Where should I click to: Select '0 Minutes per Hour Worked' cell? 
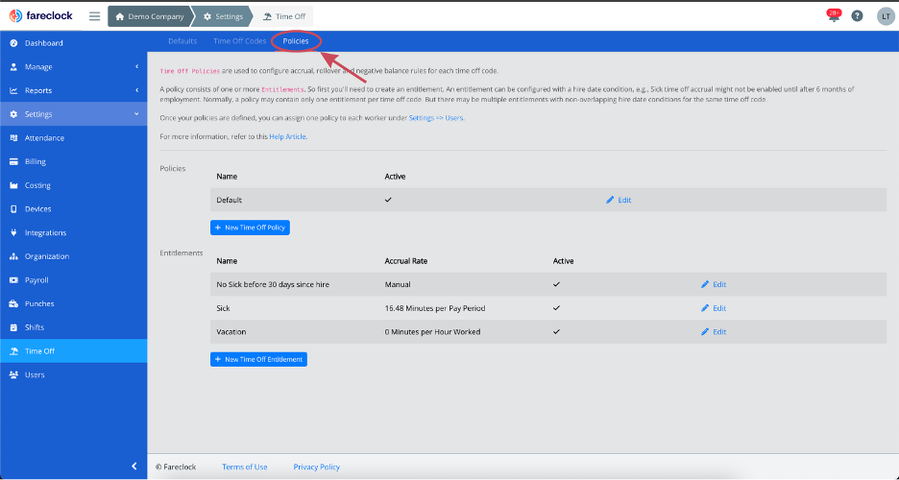[x=433, y=331]
